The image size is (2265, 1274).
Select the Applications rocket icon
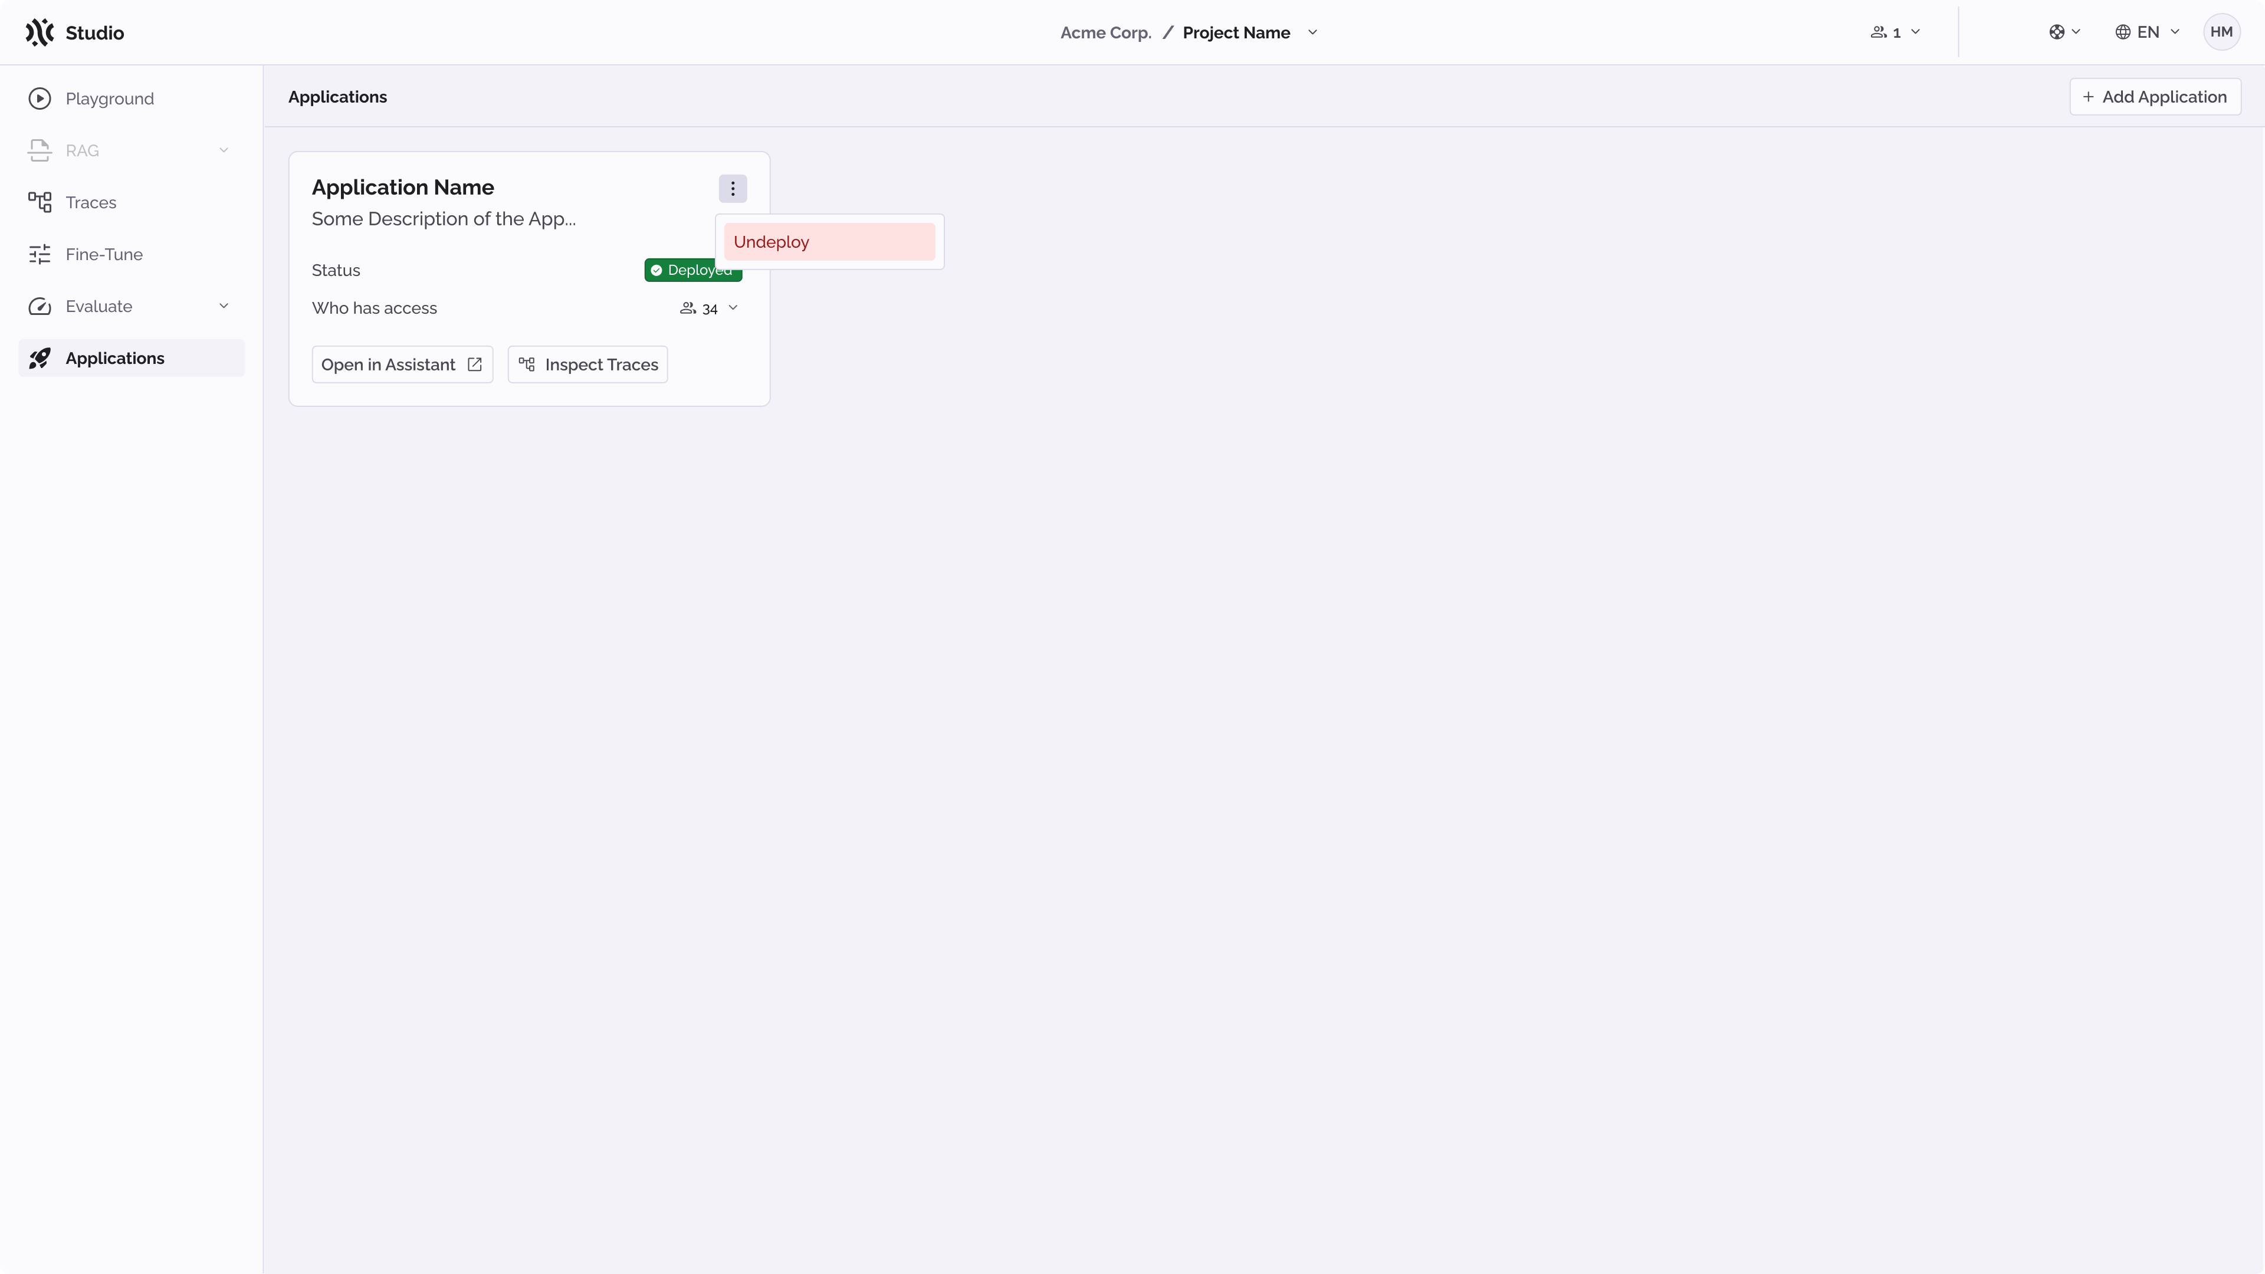click(x=41, y=358)
